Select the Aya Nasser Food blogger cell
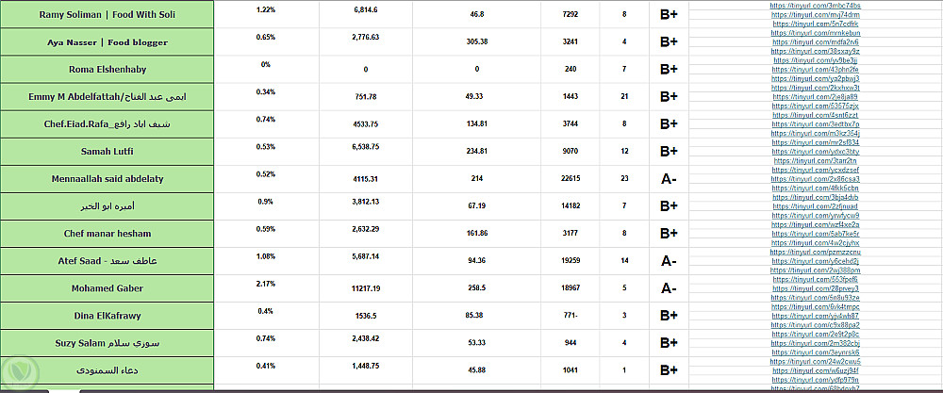The height and width of the screenshot is (393, 943). pyautogui.click(x=108, y=42)
